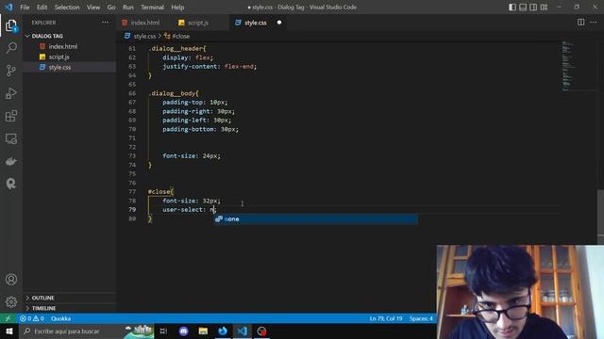Expand the OUTLINE section
This screenshot has width=604, height=339.
42,298
